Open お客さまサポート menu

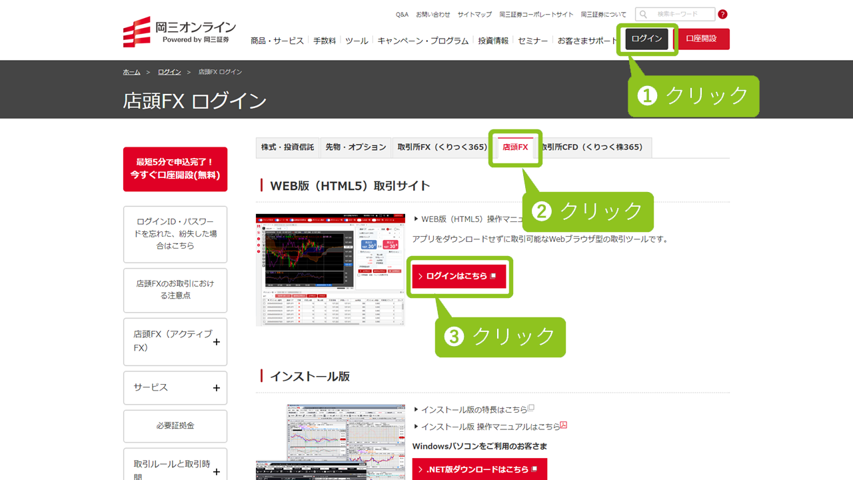588,41
